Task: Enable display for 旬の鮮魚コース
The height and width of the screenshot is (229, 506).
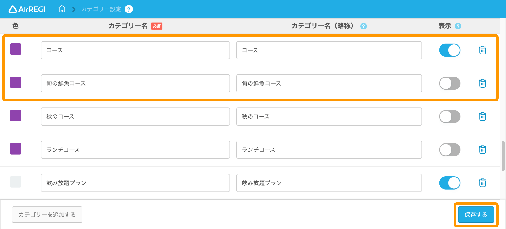Action: click(x=450, y=83)
